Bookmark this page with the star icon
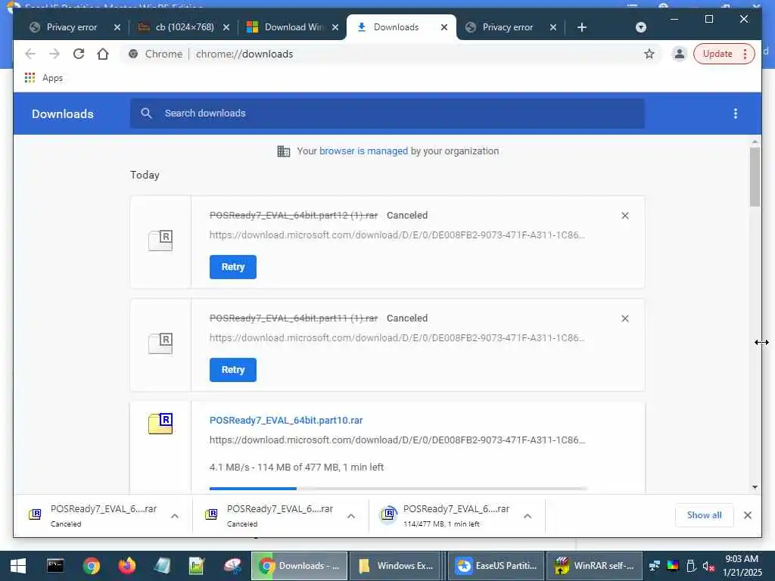Viewport: 775px width, 581px height. pyautogui.click(x=649, y=54)
